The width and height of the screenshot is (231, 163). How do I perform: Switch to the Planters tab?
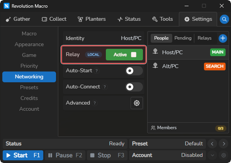pos(92,19)
